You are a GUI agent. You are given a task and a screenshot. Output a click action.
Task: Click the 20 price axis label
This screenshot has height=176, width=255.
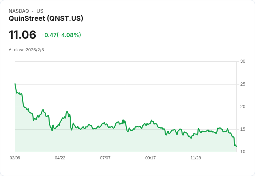[243, 107]
